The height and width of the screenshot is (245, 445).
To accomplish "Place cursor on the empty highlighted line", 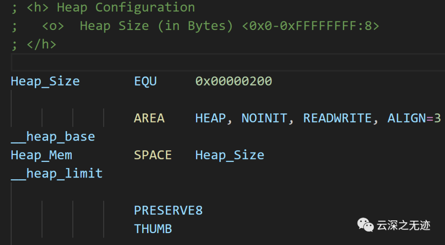I will [x=228, y=62].
